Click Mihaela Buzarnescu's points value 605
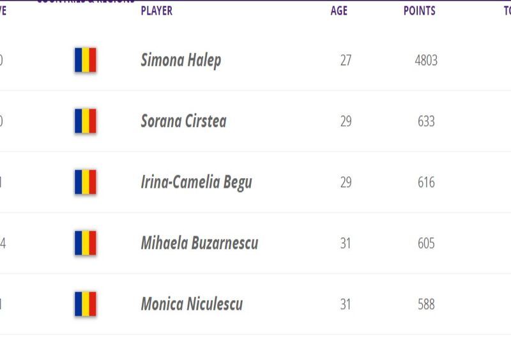The width and height of the screenshot is (511, 341). (x=426, y=243)
